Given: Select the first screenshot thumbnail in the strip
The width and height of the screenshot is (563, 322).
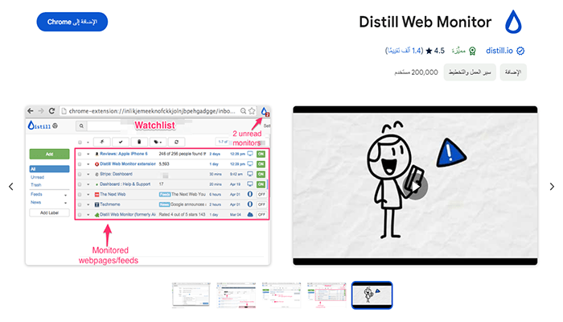Looking at the screenshot, I should (x=191, y=295).
